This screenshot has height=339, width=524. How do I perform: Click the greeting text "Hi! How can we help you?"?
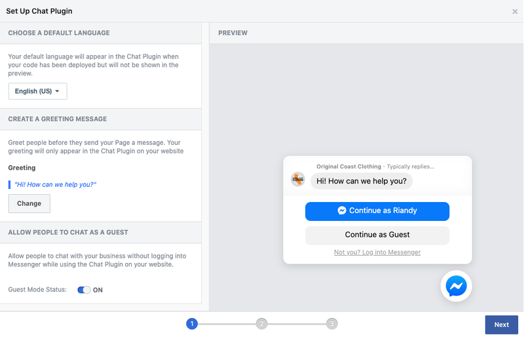point(55,184)
